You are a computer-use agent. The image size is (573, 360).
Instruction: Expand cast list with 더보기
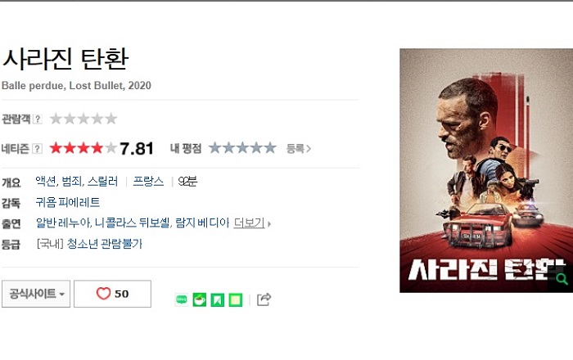252,223
